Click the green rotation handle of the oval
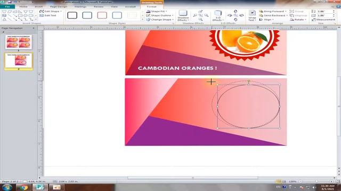Screen dimensions: 341x191 click(x=249, y=81)
